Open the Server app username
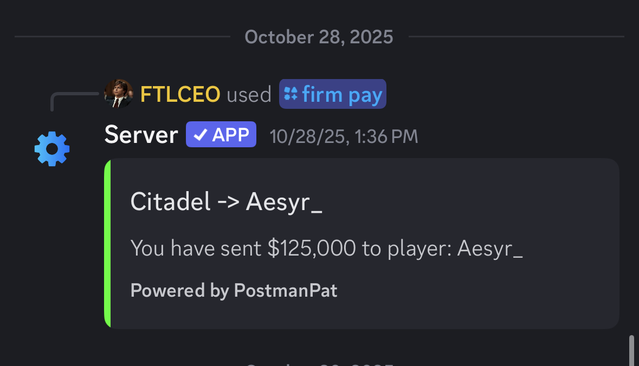Image resolution: width=639 pixels, height=366 pixels. tap(141, 135)
